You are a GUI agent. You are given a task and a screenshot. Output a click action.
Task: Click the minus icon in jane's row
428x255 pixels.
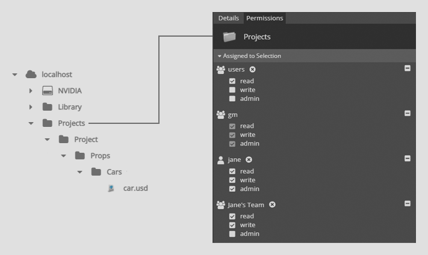pos(408,158)
